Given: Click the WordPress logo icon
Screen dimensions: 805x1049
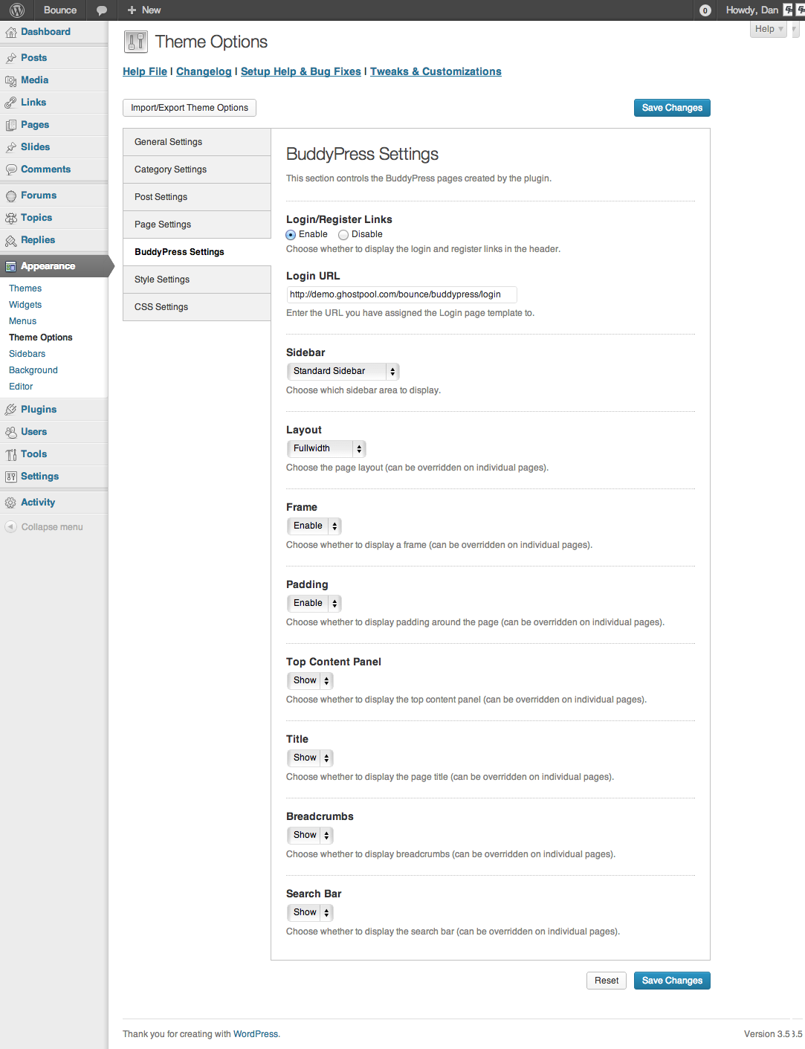Looking at the screenshot, I should pos(17,10).
